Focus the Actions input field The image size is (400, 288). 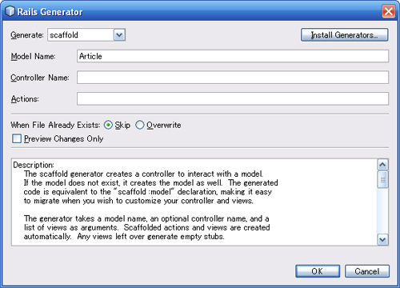(233, 98)
